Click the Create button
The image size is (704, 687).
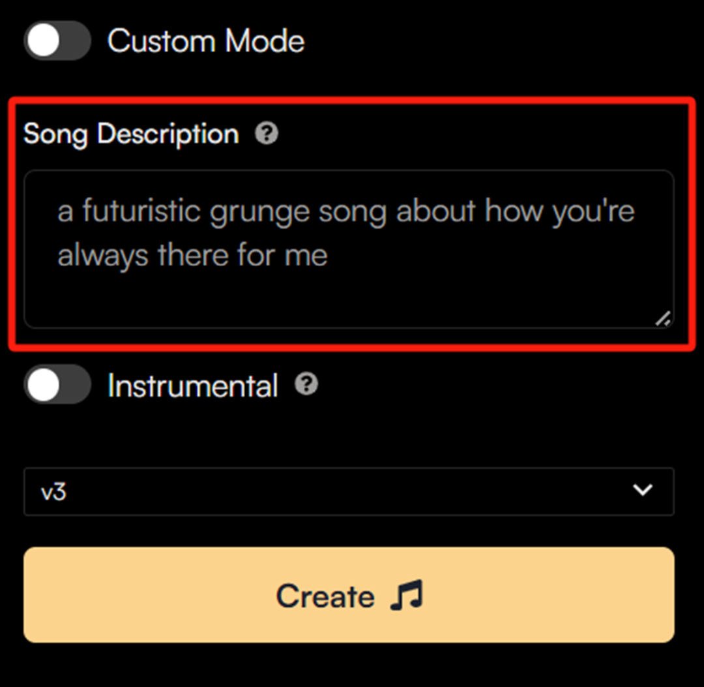349,595
